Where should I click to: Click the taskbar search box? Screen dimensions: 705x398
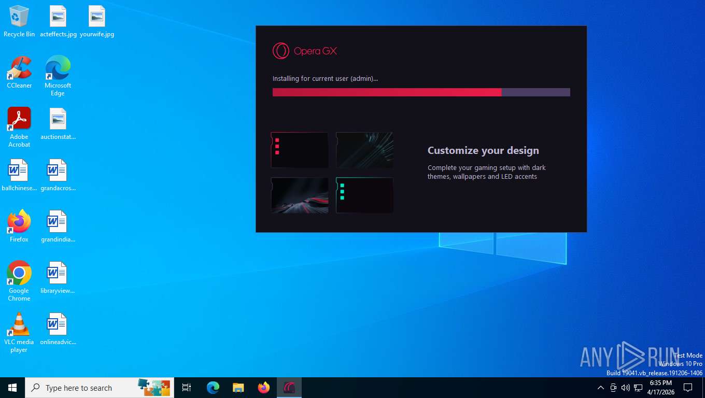[x=100, y=388]
